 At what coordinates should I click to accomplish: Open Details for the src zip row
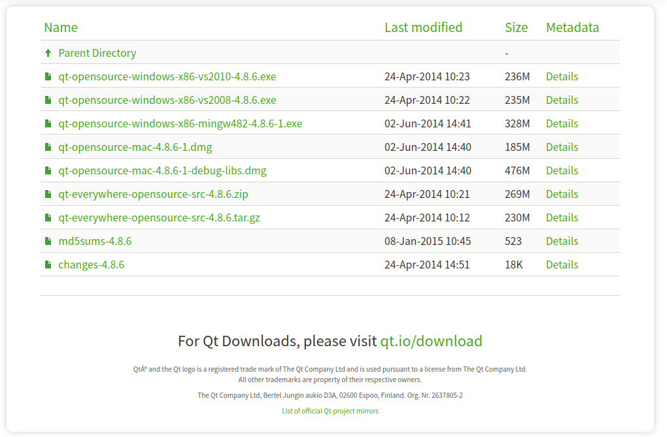pos(562,194)
